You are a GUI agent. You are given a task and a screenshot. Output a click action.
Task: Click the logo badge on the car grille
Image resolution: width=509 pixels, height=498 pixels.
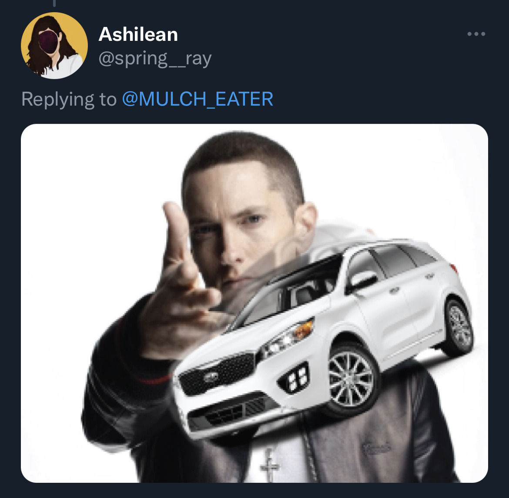211,377
